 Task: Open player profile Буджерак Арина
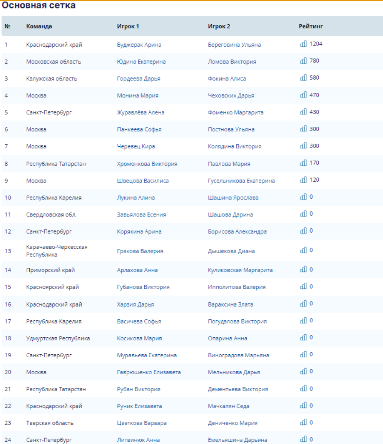pos(139,45)
